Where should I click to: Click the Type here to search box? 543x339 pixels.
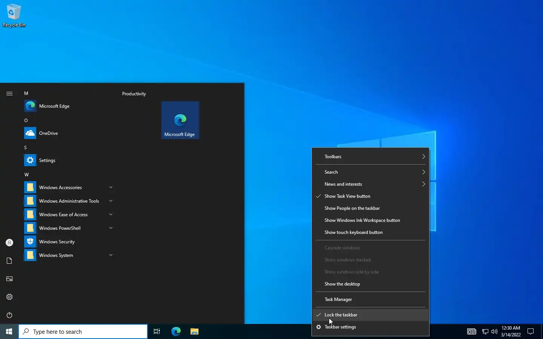tap(83, 331)
